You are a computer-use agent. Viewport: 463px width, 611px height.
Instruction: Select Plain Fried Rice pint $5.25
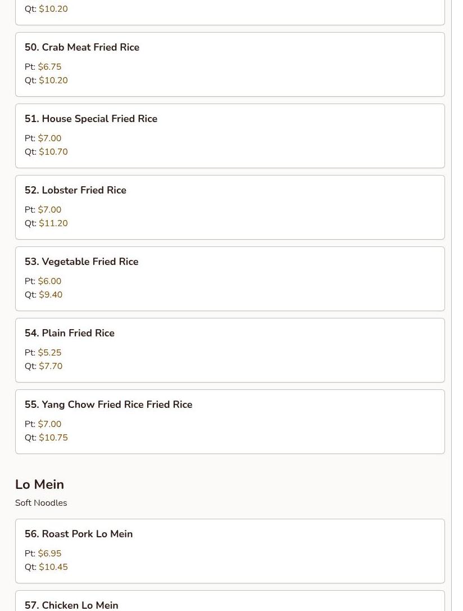pyautogui.click(x=49, y=353)
